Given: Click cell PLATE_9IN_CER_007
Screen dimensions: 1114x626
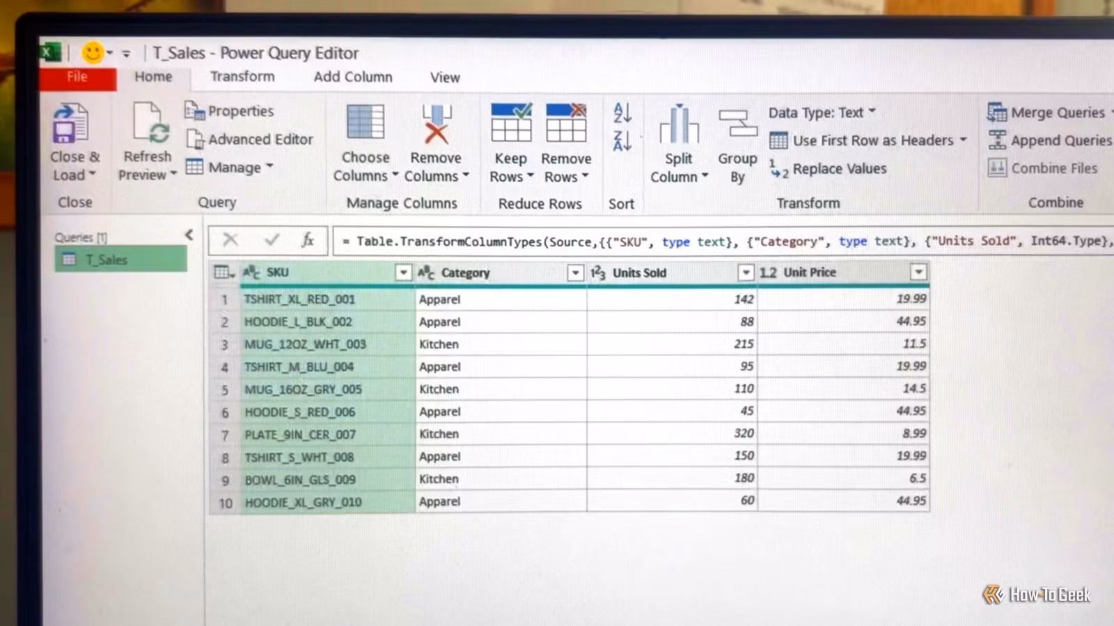Looking at the screenshot, I should coord(327,435).
